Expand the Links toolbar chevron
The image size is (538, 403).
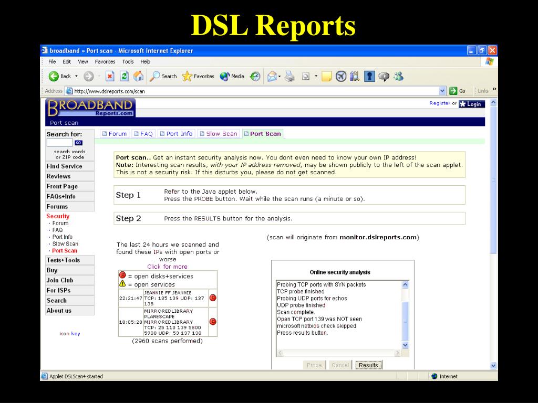coord(494,89)
